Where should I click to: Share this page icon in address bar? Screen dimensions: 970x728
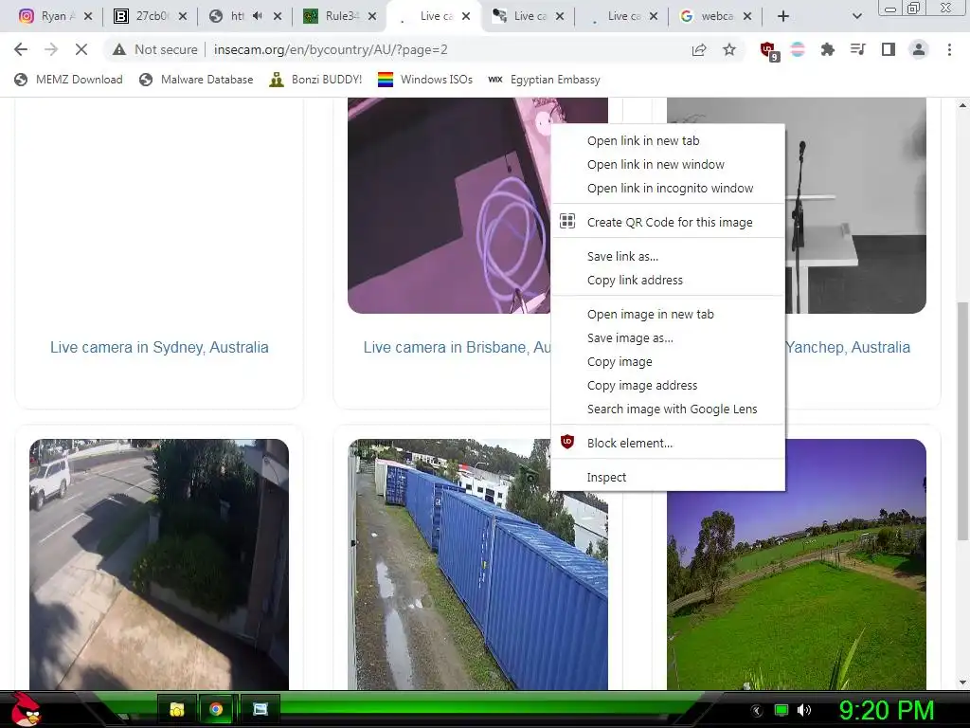699,49
